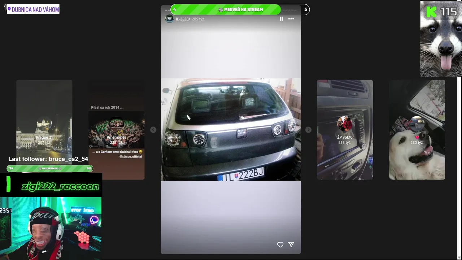Click the 285 týž. story timestamp

[199, 19]
